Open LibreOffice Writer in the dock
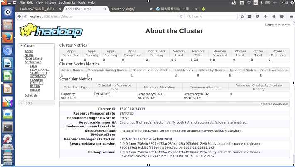This screenshot has height=167, width=295. click(8, 63)
